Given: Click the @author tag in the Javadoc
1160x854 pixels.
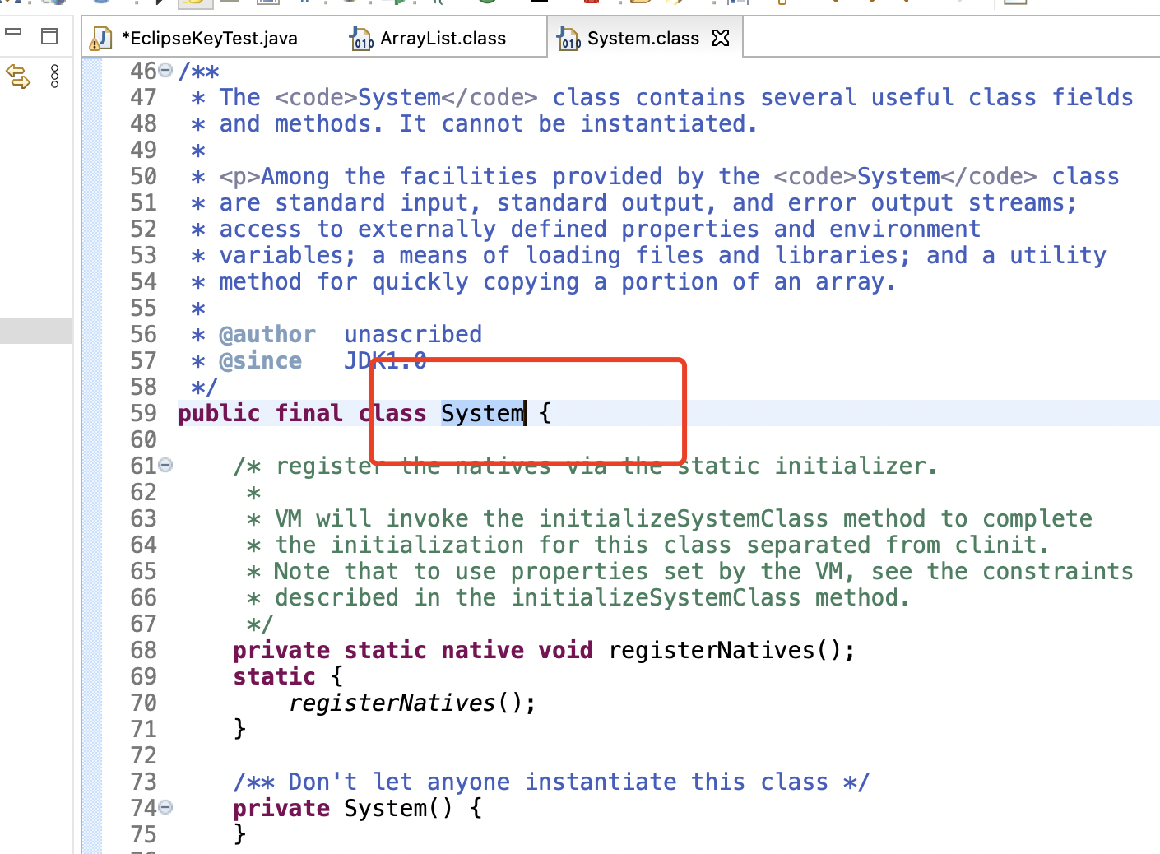Looking at the screenshot, I should [267, 334].
